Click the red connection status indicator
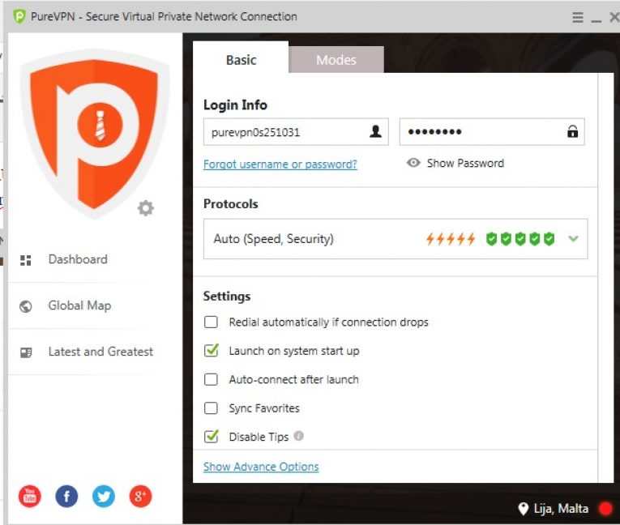The width and height of the screenshot is (620, 525). (605, 509)
